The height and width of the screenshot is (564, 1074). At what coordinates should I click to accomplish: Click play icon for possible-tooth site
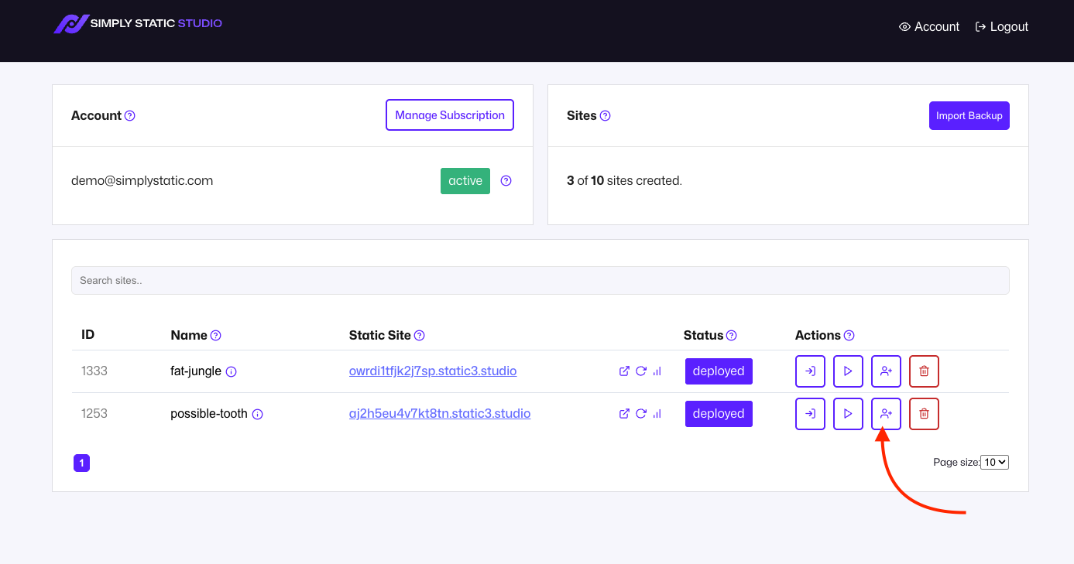pos(848,414)
